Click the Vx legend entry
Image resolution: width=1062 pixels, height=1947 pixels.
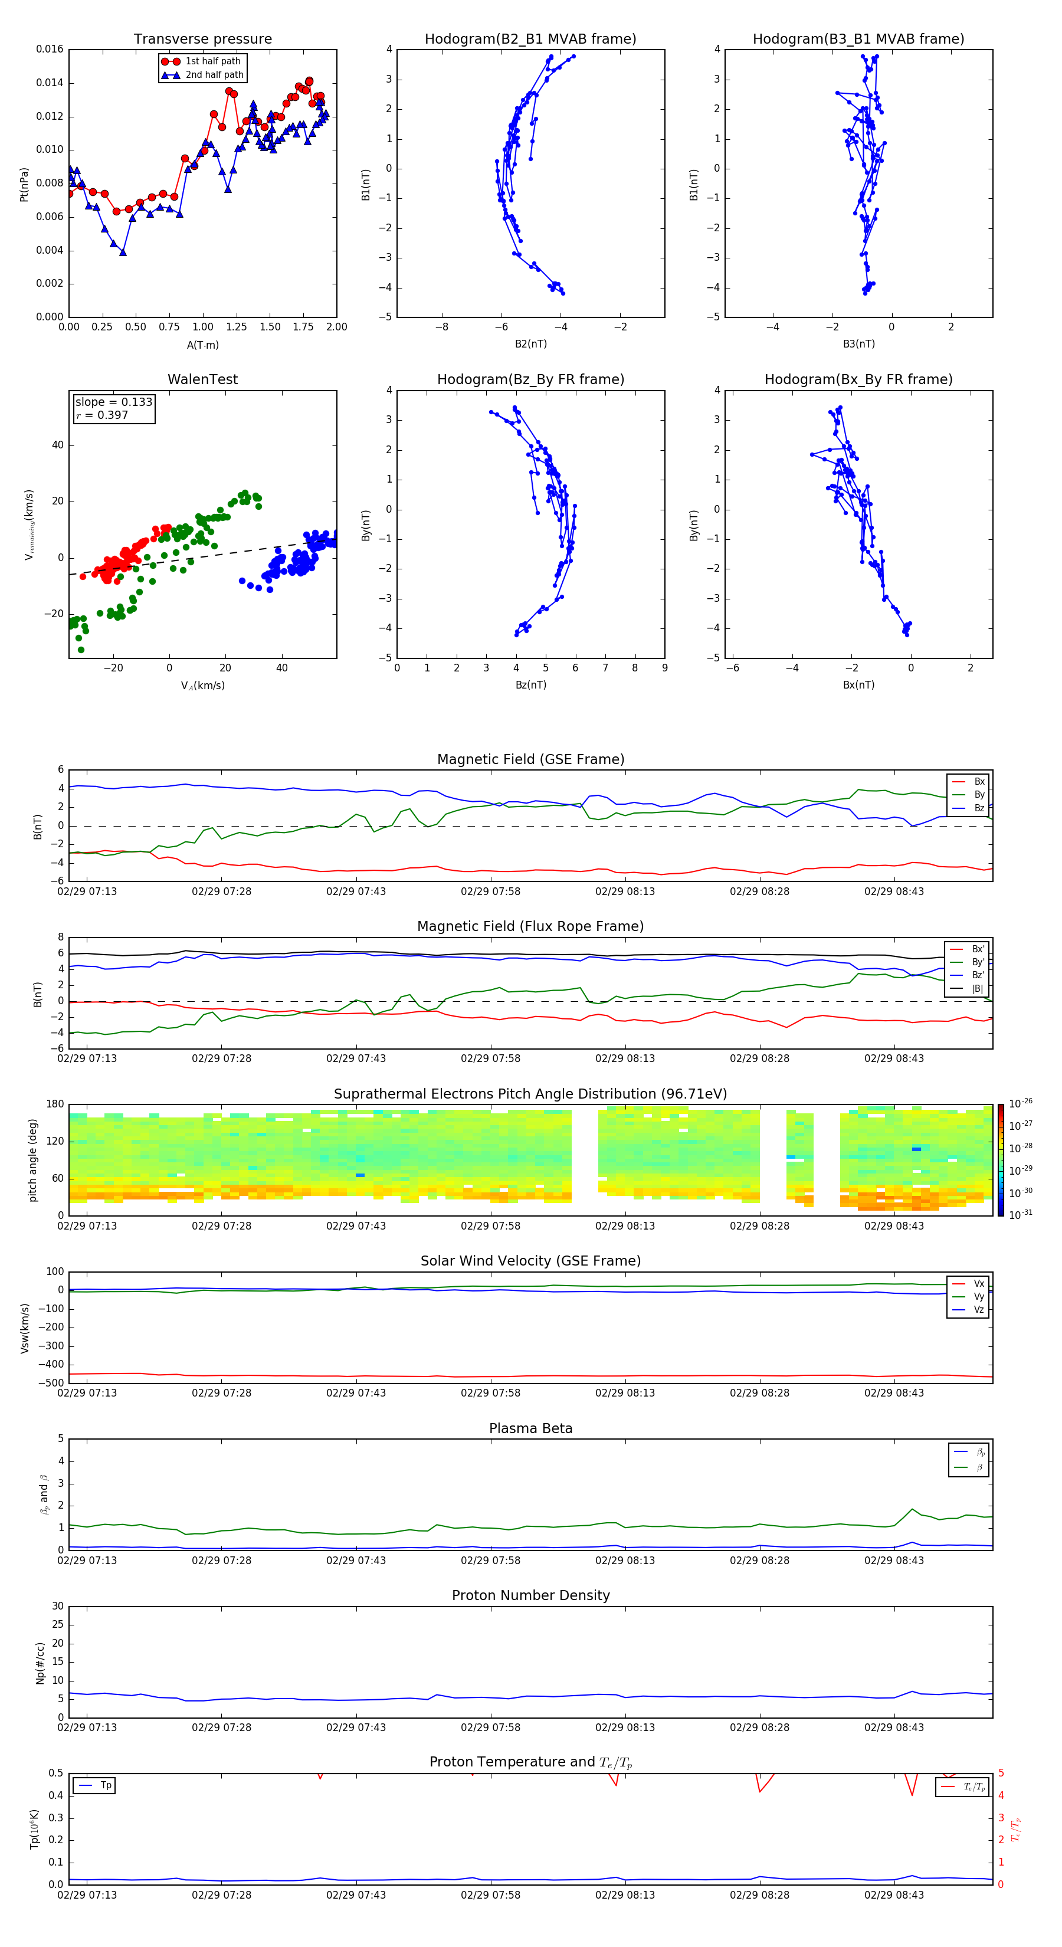pyautogui.click(x=969, y=1284)
